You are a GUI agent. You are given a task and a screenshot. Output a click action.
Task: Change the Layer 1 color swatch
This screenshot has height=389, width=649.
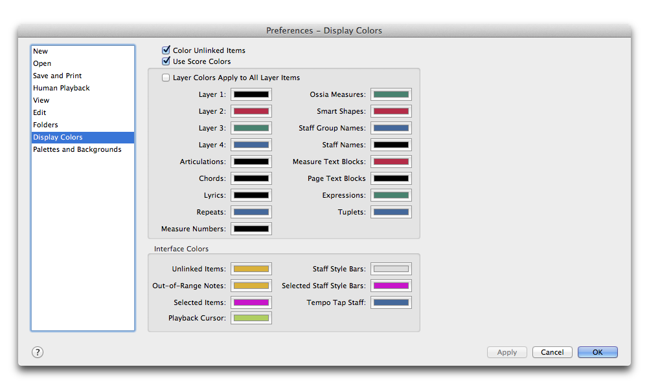[251, 94]
